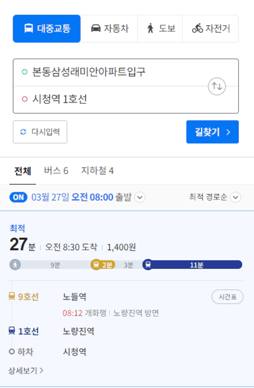Expand route details via 상세보기
The height and width of the screenshot is (388, 254).
(26, 371)
